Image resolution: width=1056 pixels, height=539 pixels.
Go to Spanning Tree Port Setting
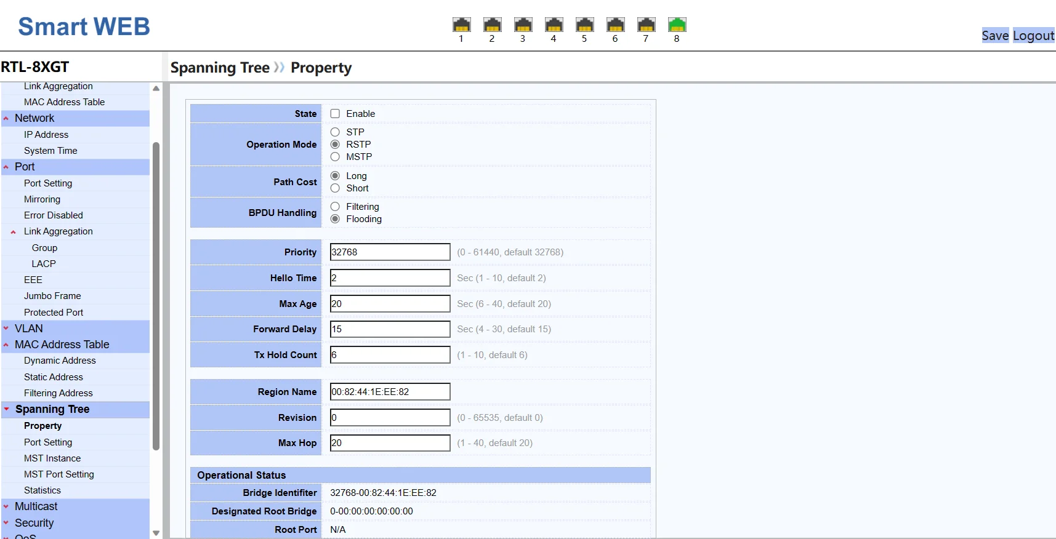pos(48,442)
